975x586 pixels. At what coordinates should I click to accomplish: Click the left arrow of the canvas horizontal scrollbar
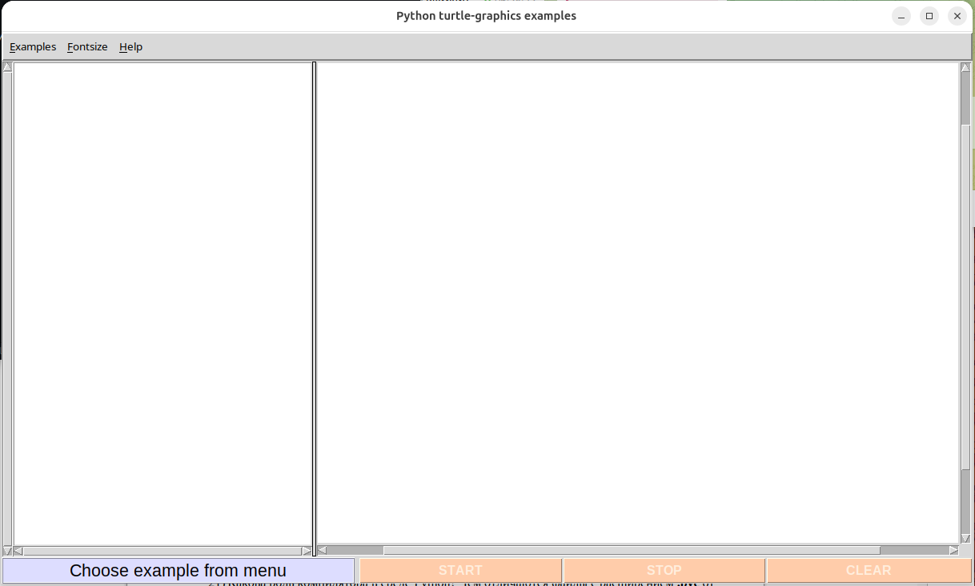click(322, 550)
